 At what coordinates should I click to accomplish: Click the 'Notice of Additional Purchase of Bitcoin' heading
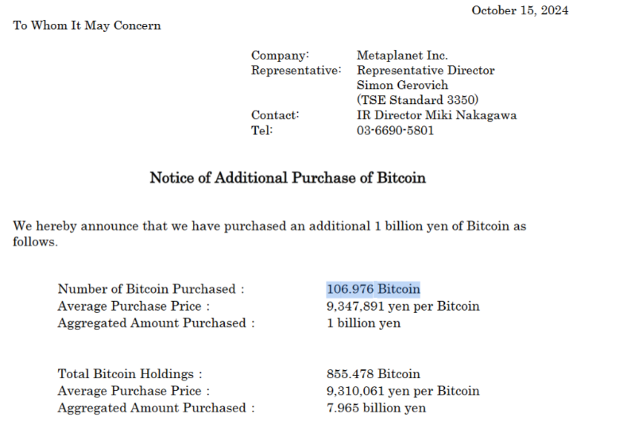point(288,178)
